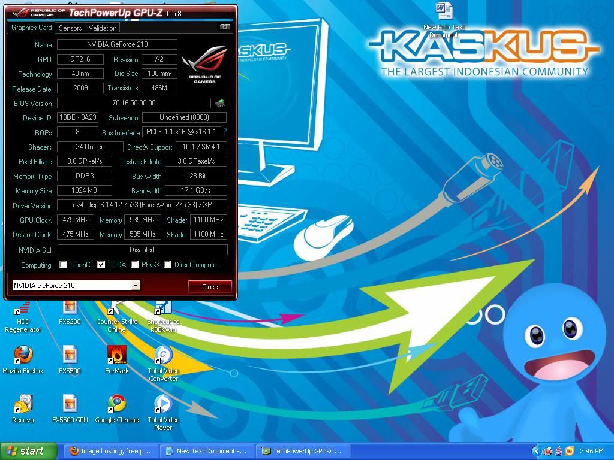Go to the Validation tab
The height and width of the screenshot is (460, 614).
102,28
